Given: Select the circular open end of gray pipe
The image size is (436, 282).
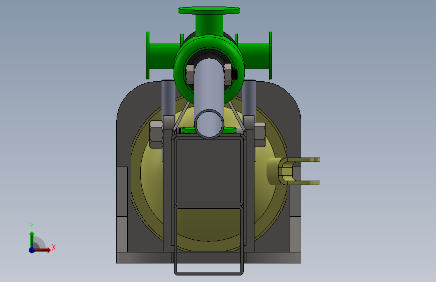Looking at the screenshot, I should coord(209,124).
